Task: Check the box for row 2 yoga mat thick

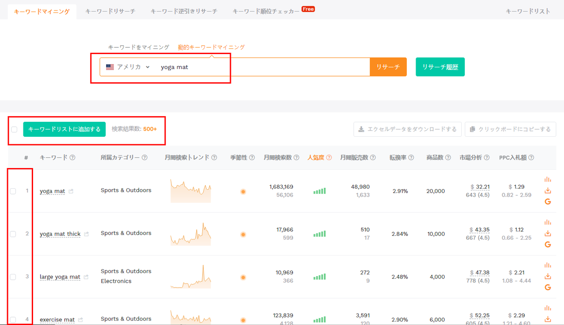Action: [x=13, y=234]
